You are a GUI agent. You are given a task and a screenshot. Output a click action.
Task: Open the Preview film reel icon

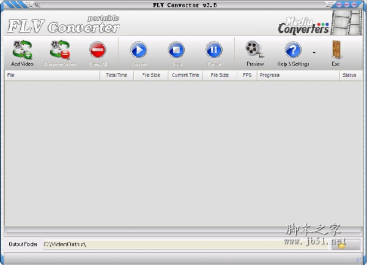tap(254, 49)
